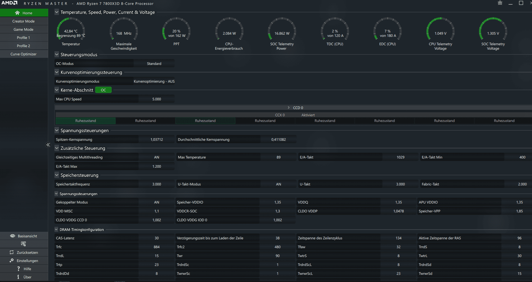
Task: Click the bug report icon in title bar
Action: coord(500,3)
